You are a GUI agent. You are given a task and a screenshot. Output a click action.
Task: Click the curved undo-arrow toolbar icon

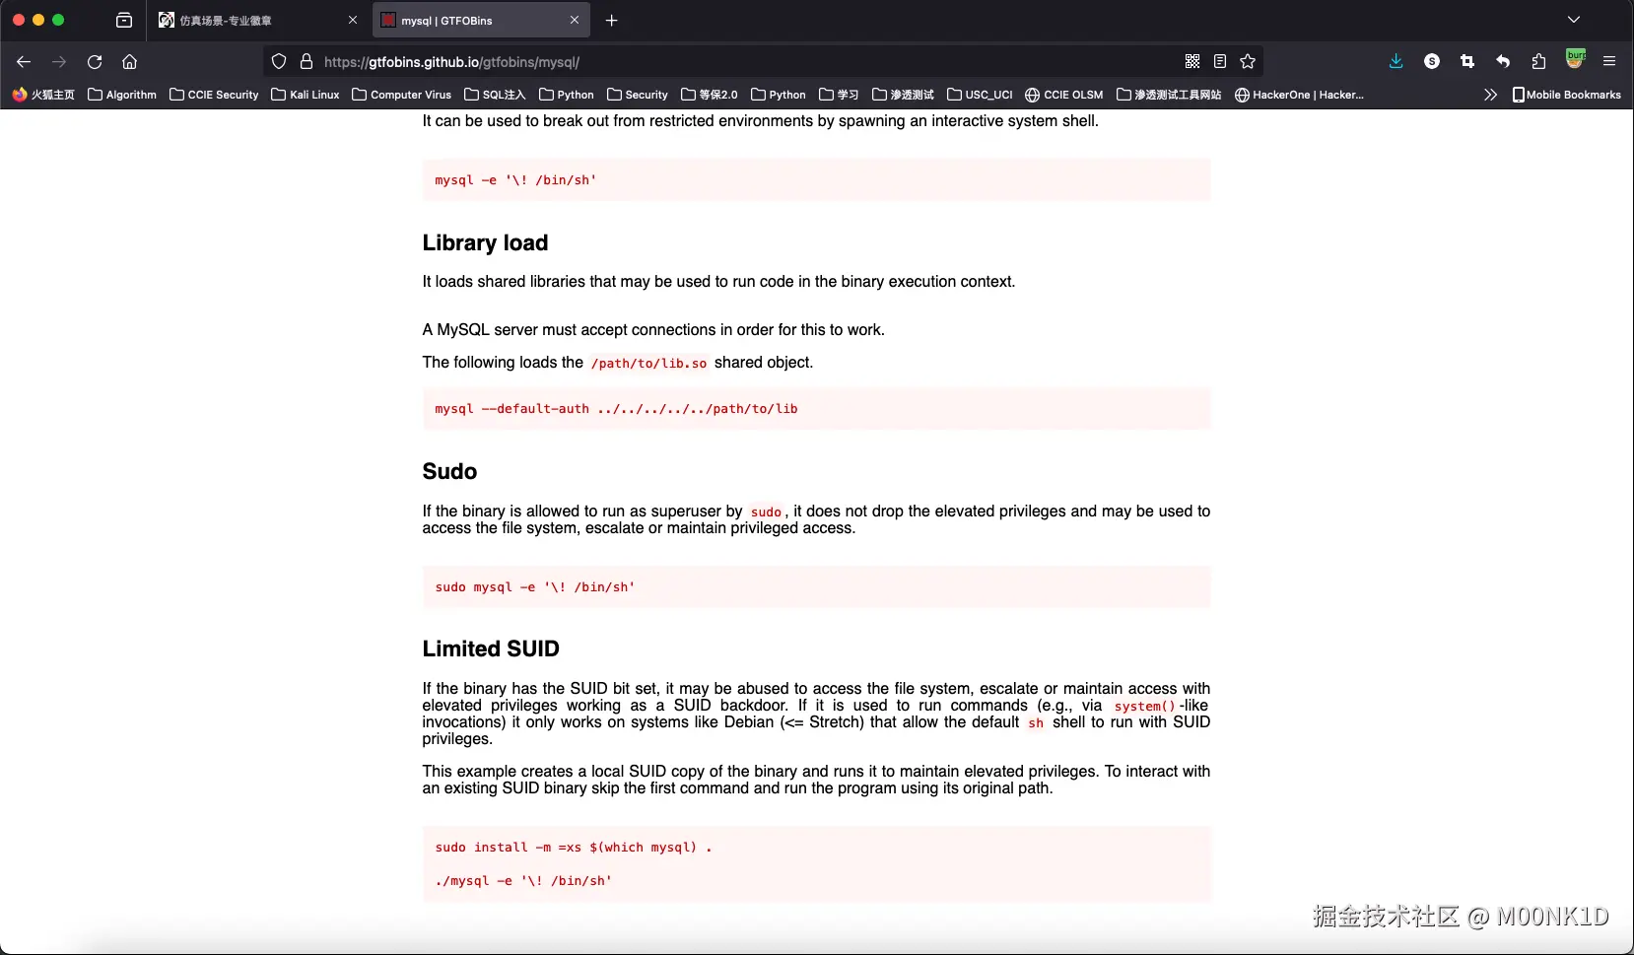tap(1503, 61)
